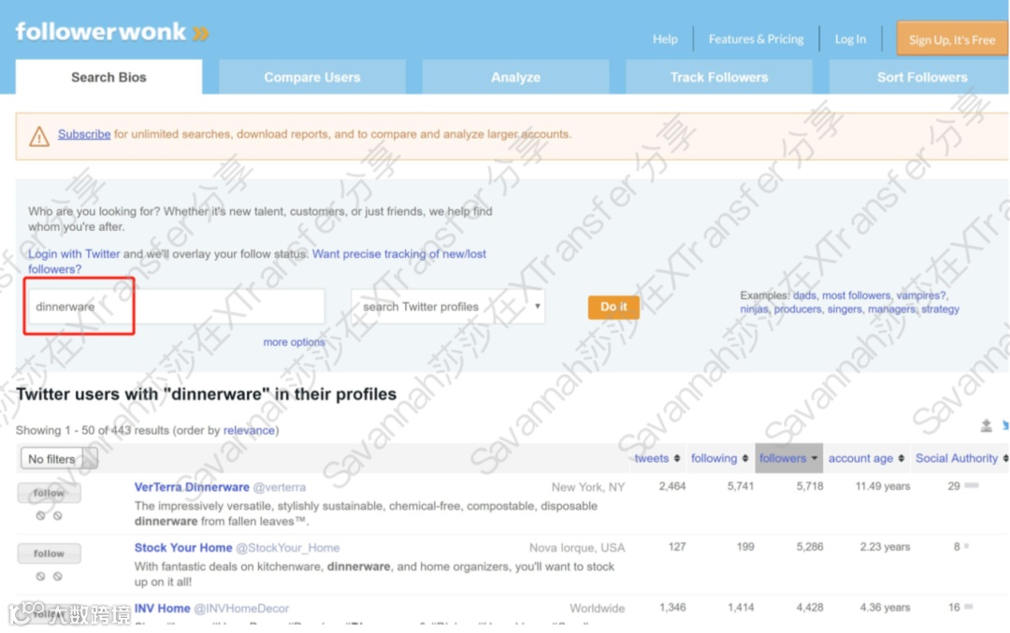The width and height of the screenshot is (1010, 633).
Task: Open the @StockYour_Home handle link
Action: coord(287,548)
